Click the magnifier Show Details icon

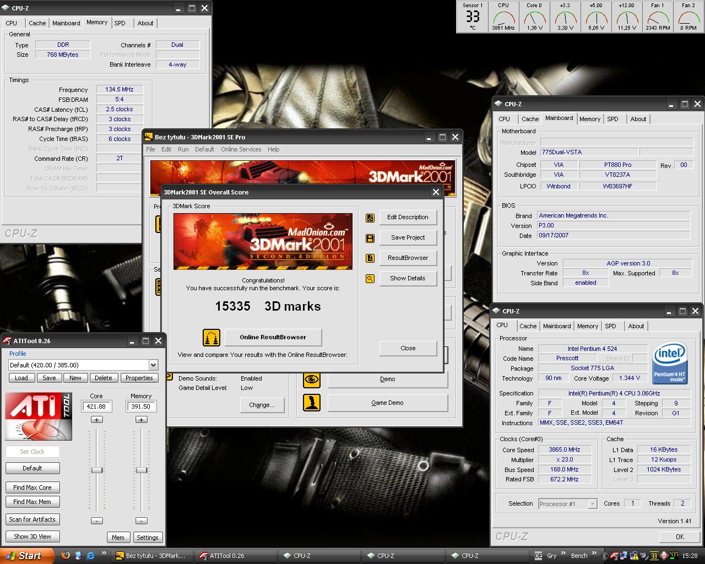click(370, 279)
